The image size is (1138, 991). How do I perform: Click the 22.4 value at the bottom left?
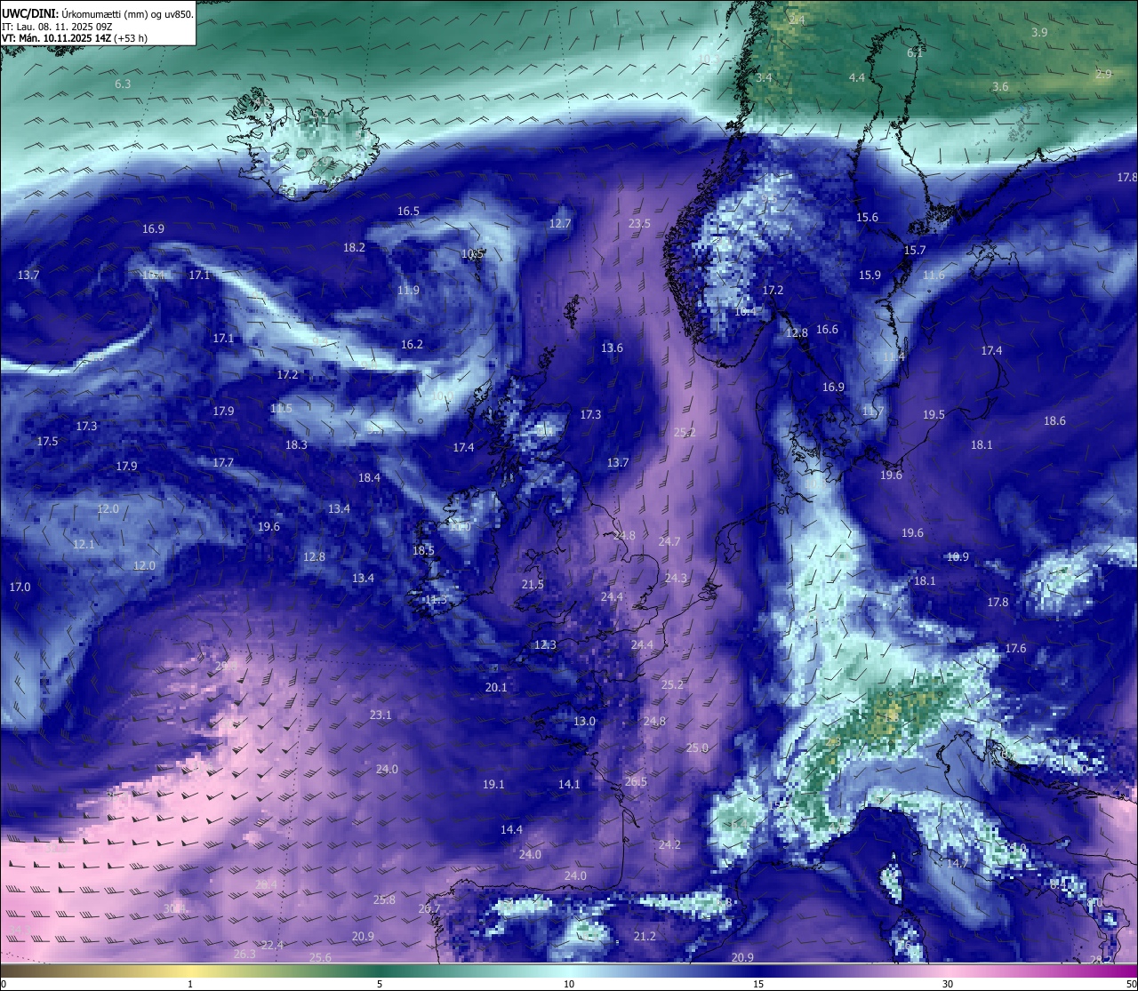click(272, 945)
